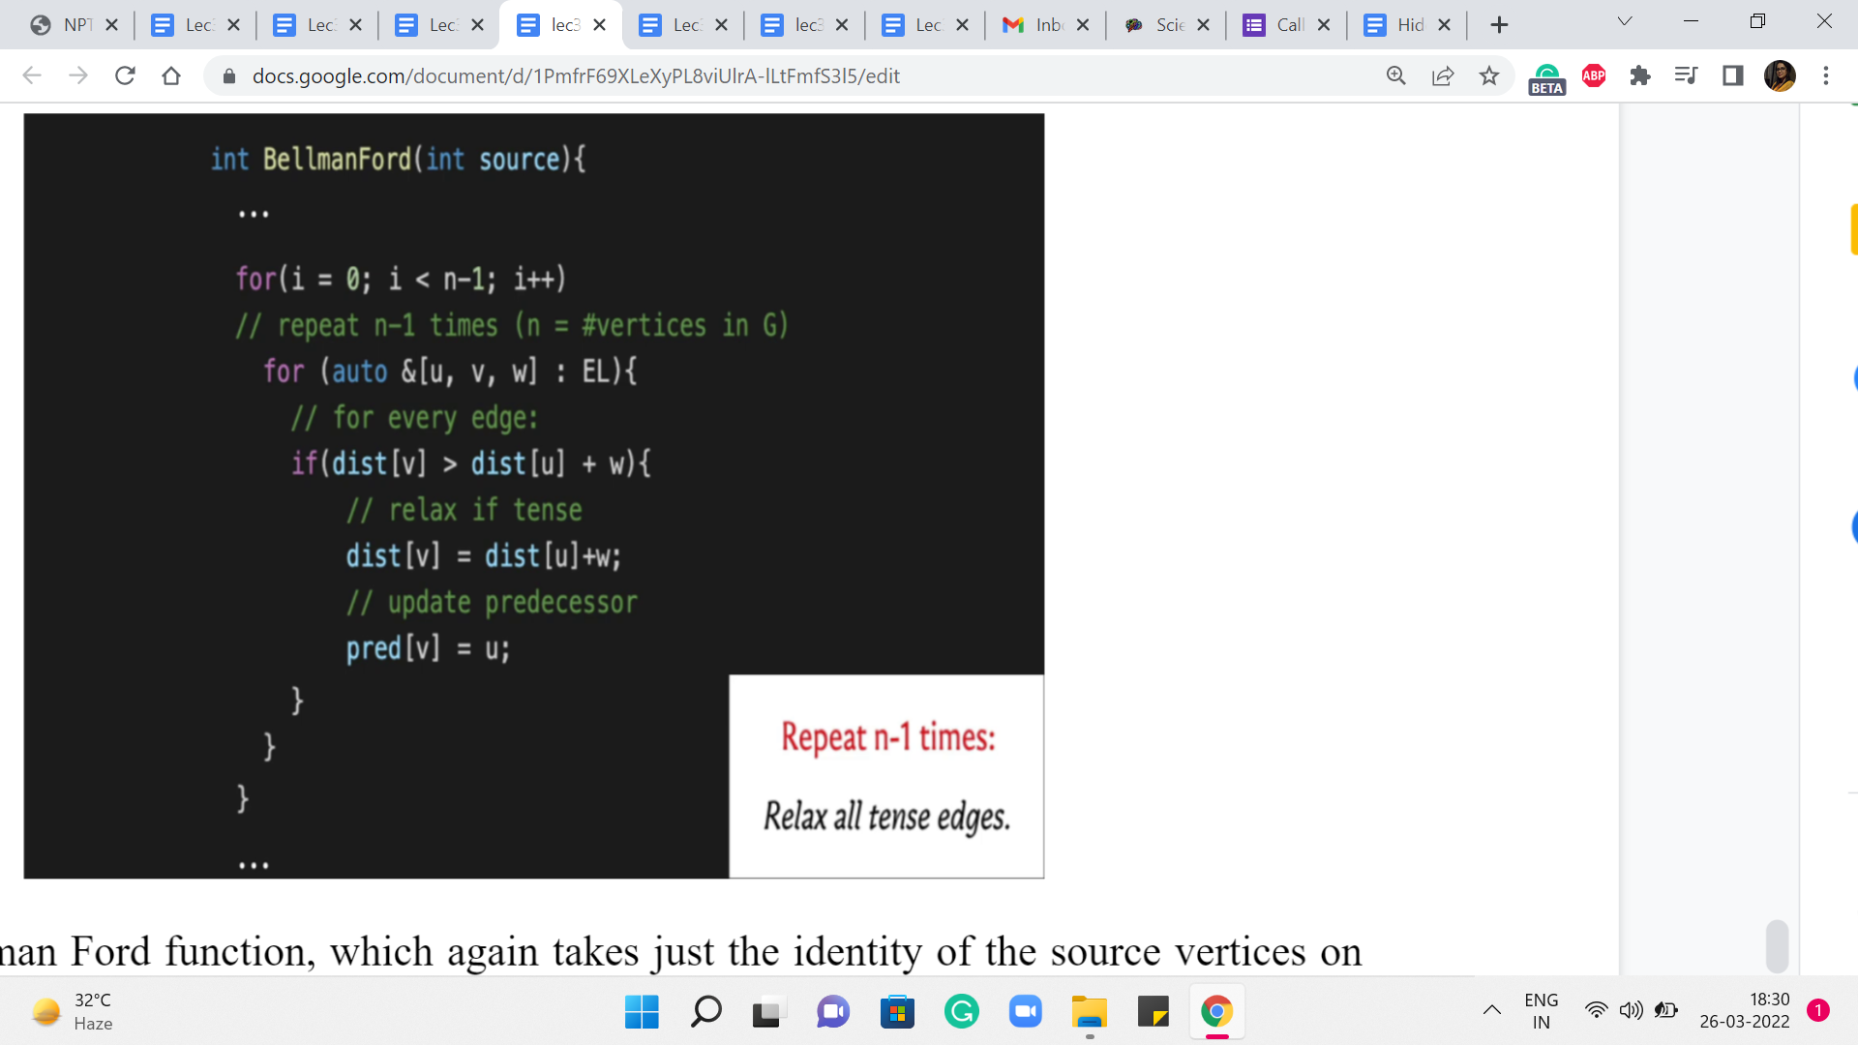Open the media control icon
The image size is (1858, 1045).
coord(1686,75)
